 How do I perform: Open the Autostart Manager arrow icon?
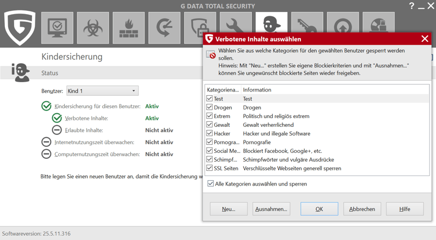[343, 23]
